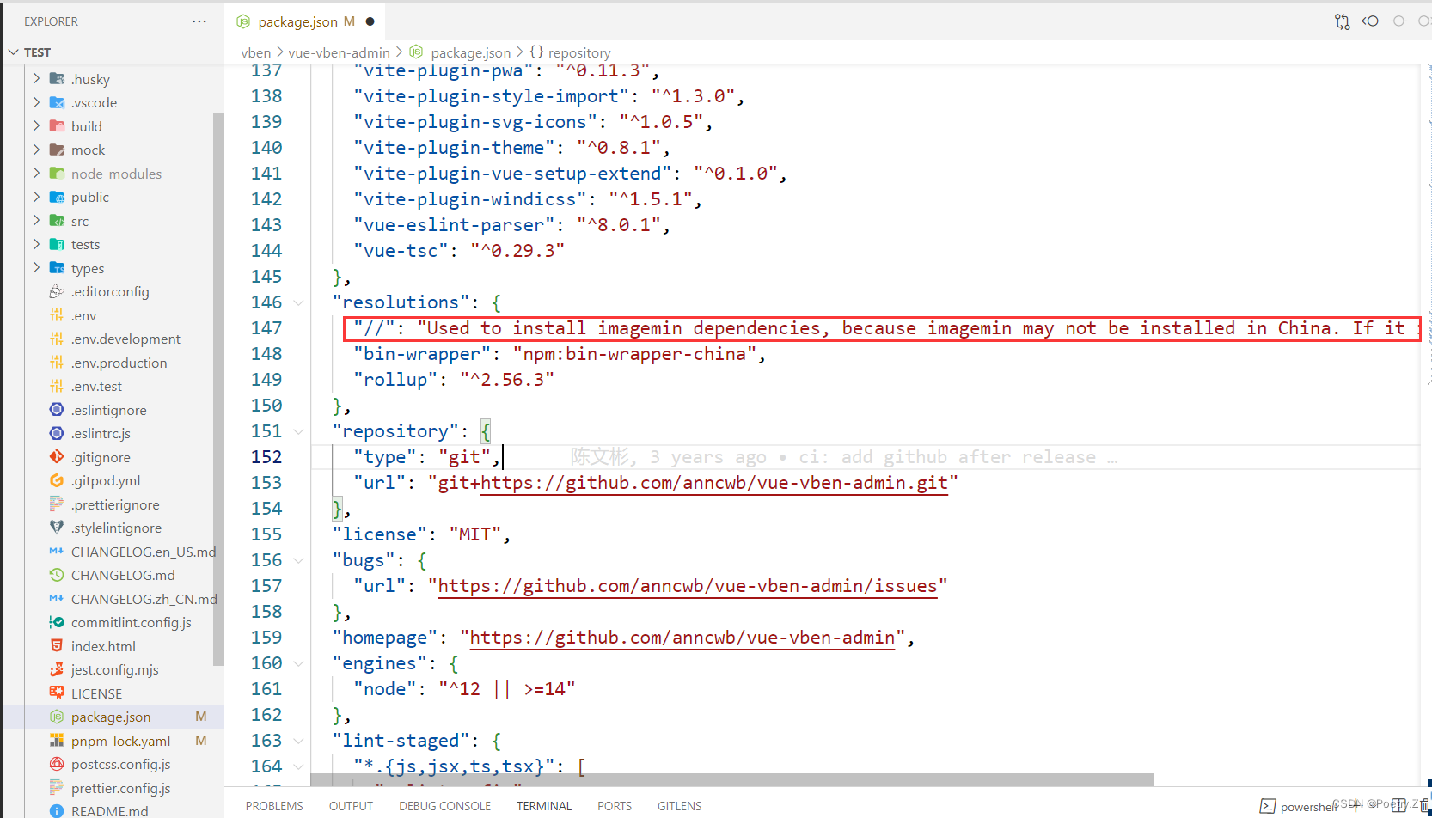Click the husky folder icon in Explorer
This screenshot has width=1432, height=818.
[55, 78]
